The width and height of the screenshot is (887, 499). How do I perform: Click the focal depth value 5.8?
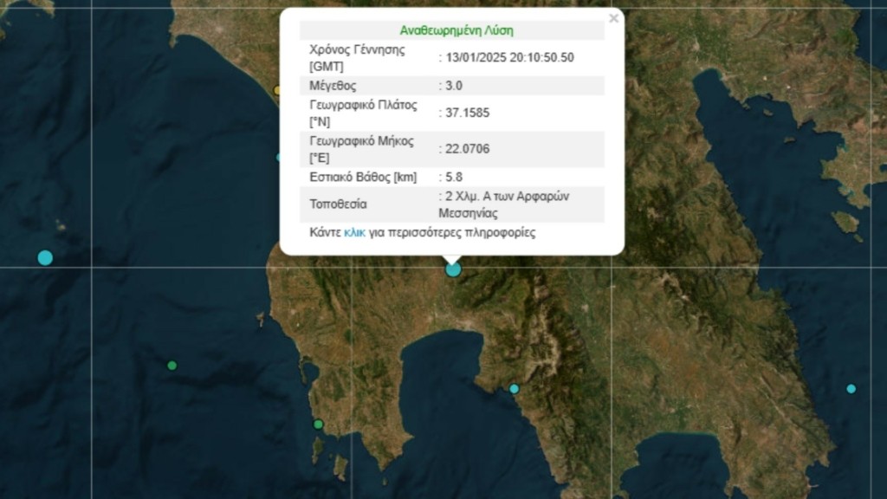454,178
